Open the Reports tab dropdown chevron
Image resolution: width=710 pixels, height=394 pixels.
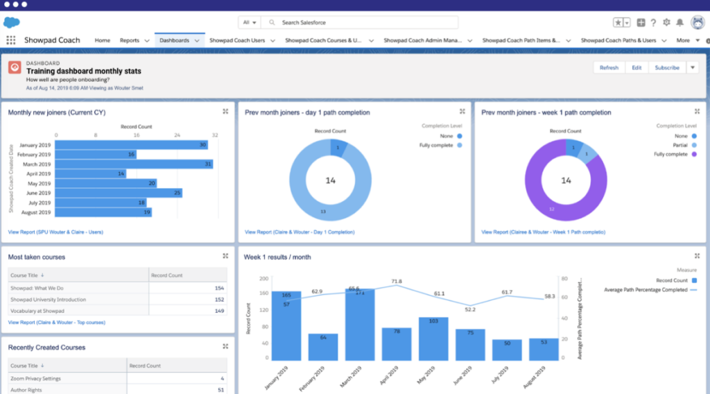pyautogui.click(x=147, y=41)
